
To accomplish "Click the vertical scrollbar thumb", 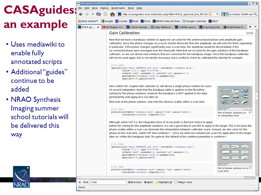I will coord(257,96).
